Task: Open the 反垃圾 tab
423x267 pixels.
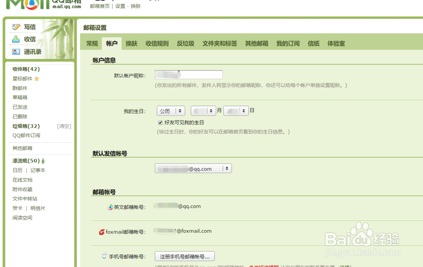Action: tap(186, 44)
